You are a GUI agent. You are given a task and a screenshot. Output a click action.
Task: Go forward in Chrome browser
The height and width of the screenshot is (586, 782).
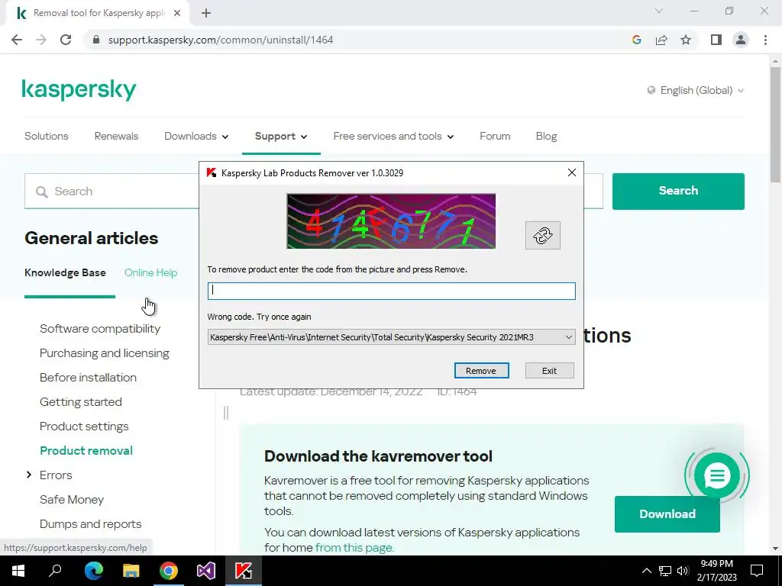tap(41, 40)
